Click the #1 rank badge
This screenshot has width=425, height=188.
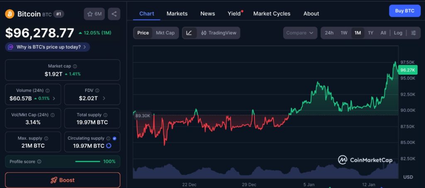pyautogui.click(x=59, y=14)
